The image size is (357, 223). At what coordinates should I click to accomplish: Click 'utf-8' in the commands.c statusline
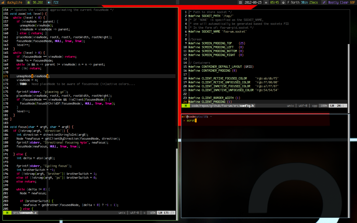point(134,213)
